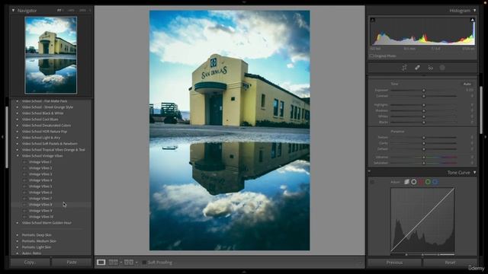Select Parametric Curve adjust icon

point(406,182)
